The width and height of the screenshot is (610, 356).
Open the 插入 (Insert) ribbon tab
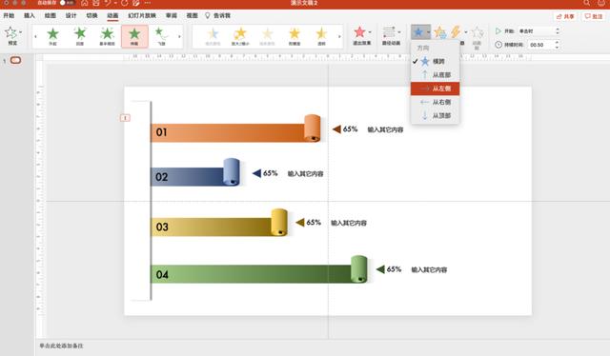[x=30, y=15]
